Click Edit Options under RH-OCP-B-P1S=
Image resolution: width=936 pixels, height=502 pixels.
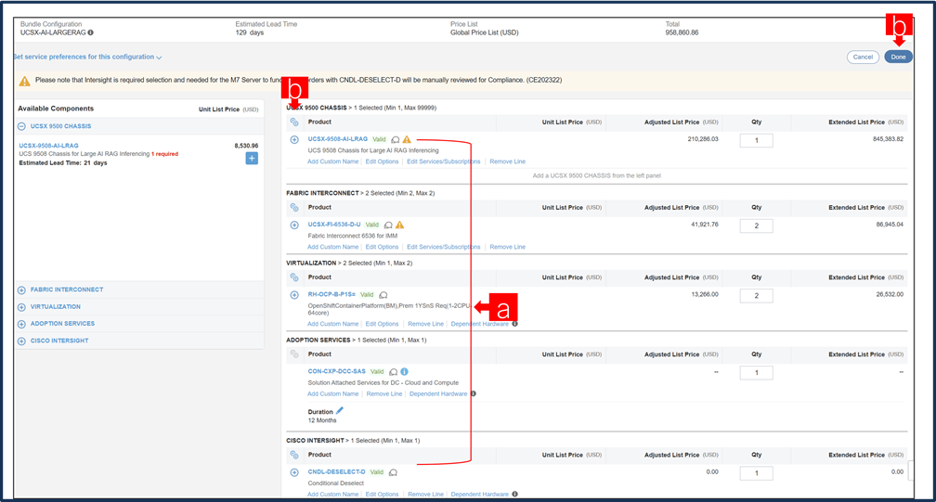point(382,324)
